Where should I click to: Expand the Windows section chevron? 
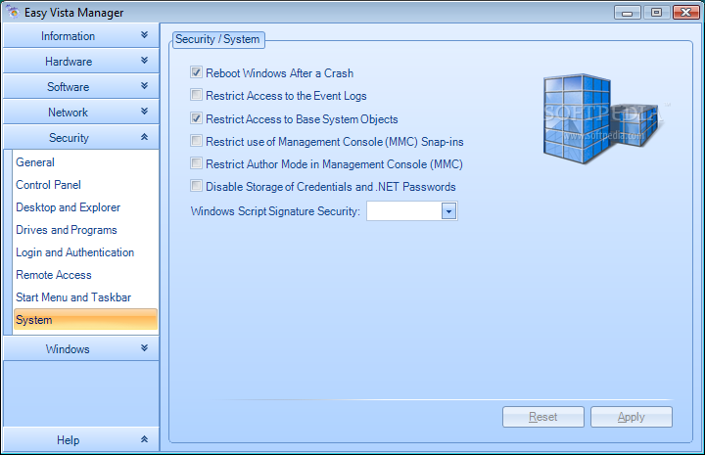(144, 348)
